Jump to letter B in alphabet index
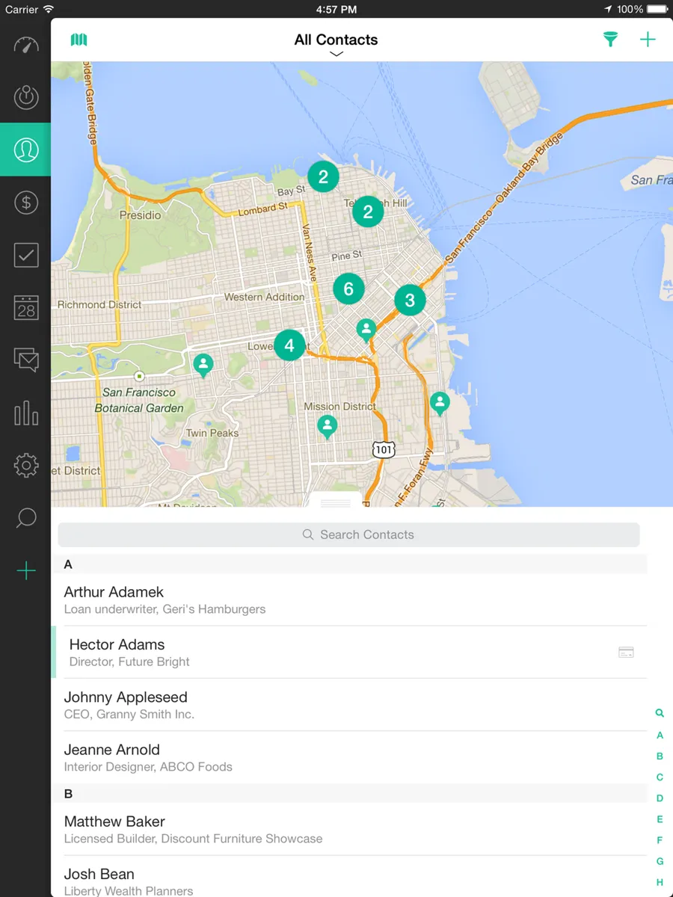The width and height of the screenshot is (673, 897). 660,756
